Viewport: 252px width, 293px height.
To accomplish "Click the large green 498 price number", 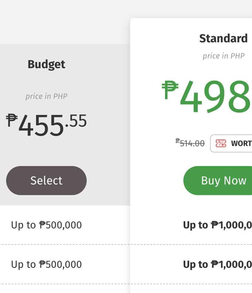I will (x=215, y=96).
